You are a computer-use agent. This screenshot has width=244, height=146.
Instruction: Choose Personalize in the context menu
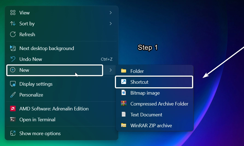[62, 95]
